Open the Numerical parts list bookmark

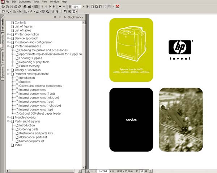pyautogui.click(x=31, y=141)
